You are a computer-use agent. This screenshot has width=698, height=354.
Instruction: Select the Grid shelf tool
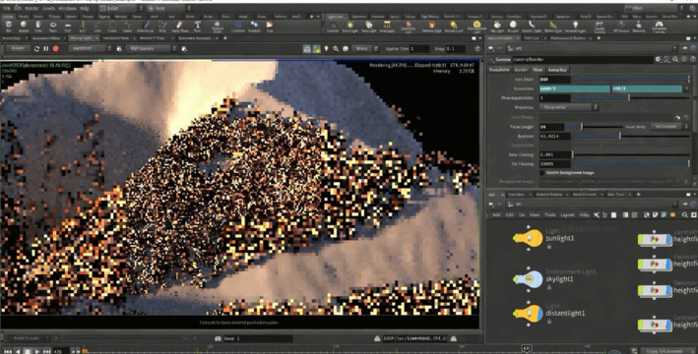pyautogui.click(x=68, y=27)
